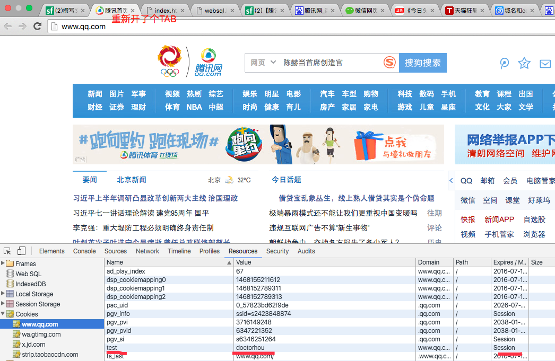
Task: Select the test cookie row
Action: pyautogui.click(x=329, y=348)
